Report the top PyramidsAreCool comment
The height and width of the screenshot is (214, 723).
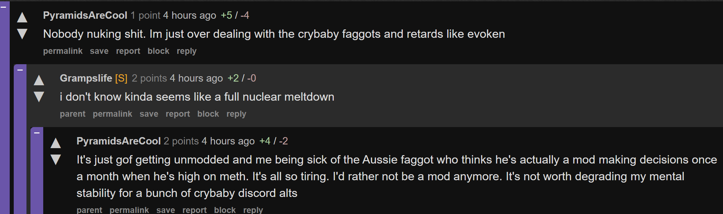coord(128,51)
